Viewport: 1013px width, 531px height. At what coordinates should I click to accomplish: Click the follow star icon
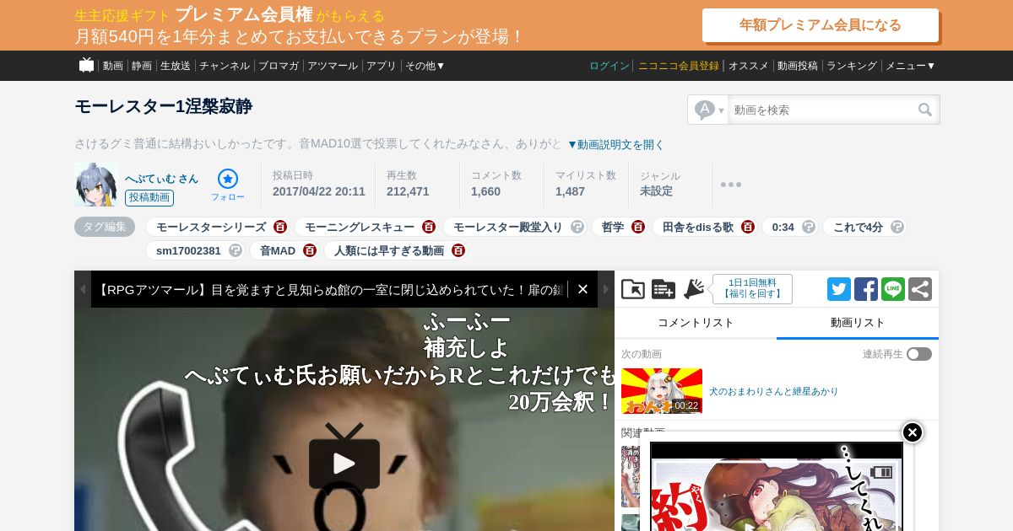click(x=228, y=179)
